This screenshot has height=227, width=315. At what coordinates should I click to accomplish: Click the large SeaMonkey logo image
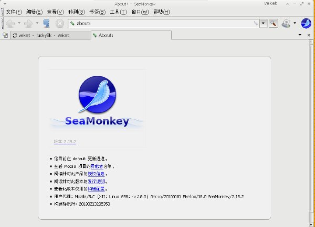(97, 101)
